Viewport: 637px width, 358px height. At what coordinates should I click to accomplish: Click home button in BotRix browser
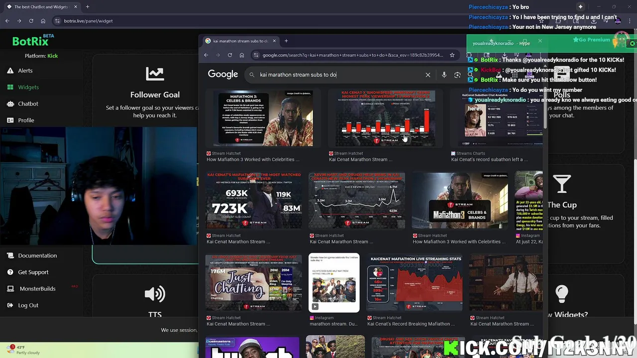point(43,21)
